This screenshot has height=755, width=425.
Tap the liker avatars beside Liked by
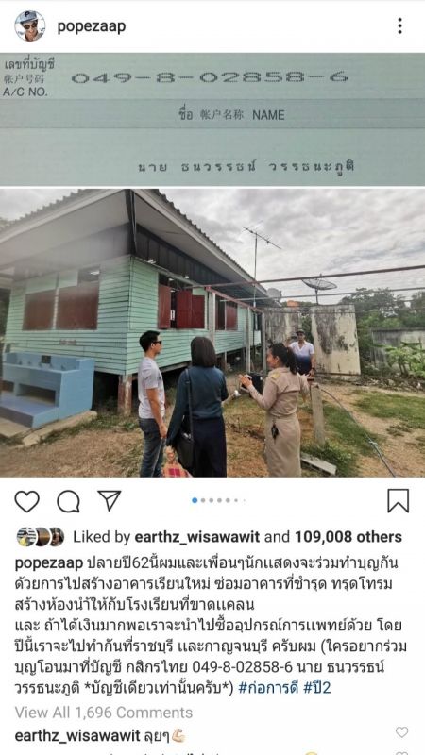click(x=41, y=537)
